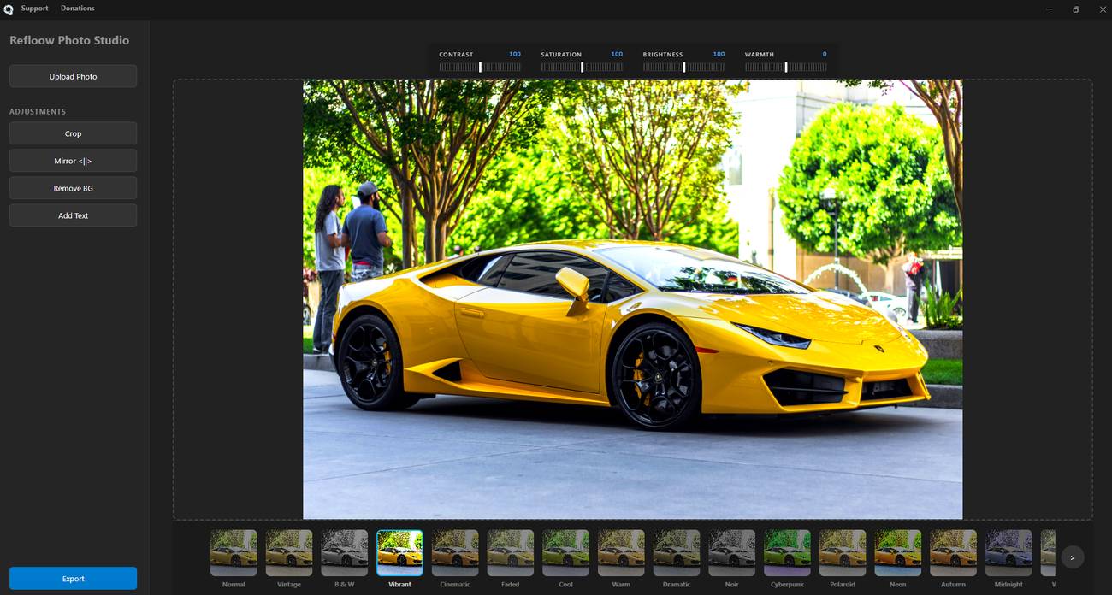Image resolution: width=1112 pixels, height=595 pixels.
Task: Open the Support menu
Action: pos(35,9)
